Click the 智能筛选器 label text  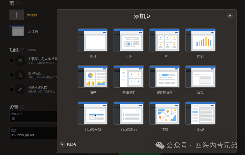coord(165,93)
